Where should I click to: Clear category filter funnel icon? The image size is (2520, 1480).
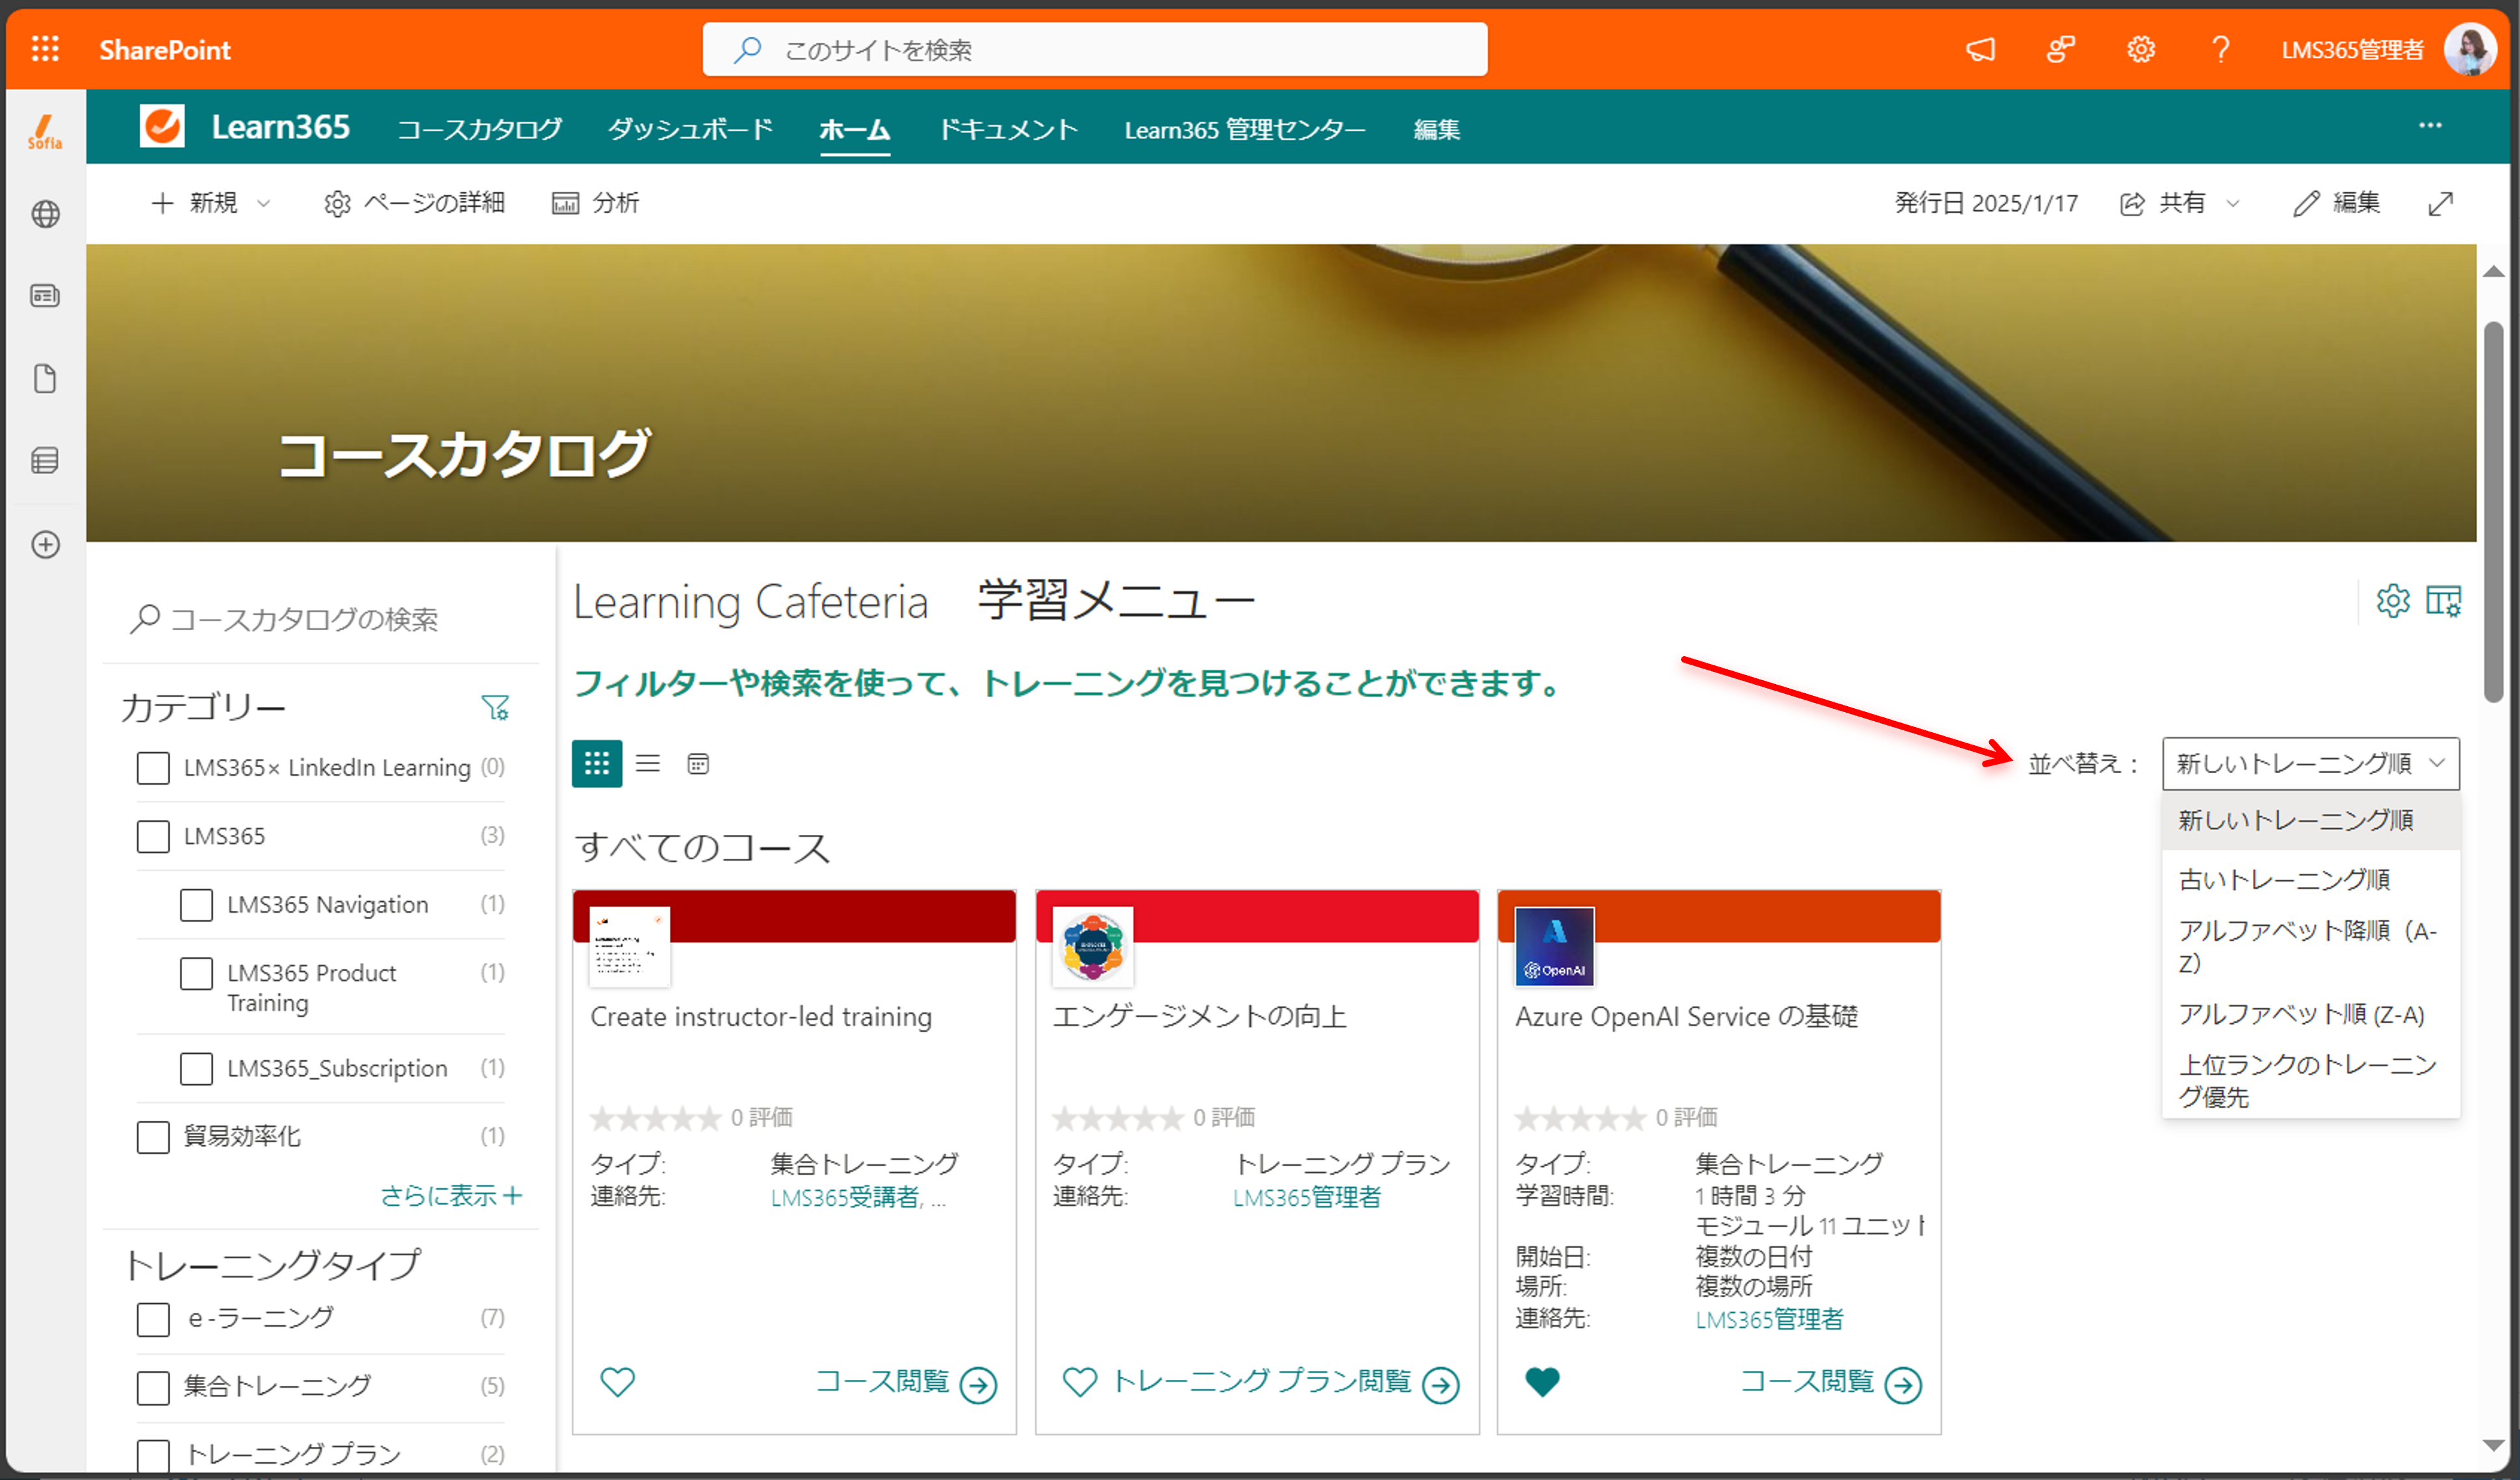[495, 708]
